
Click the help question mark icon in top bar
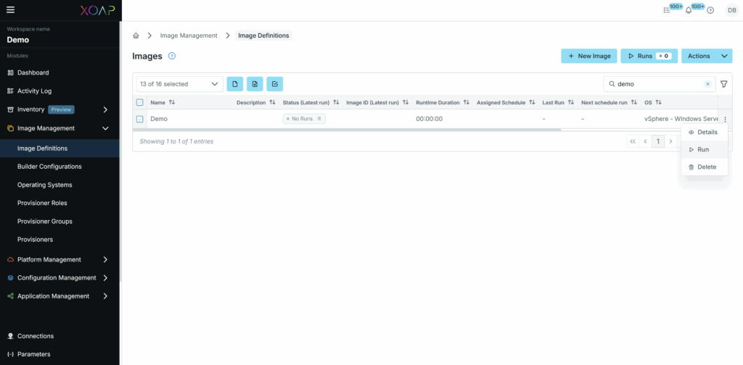[x=710, y=10]
